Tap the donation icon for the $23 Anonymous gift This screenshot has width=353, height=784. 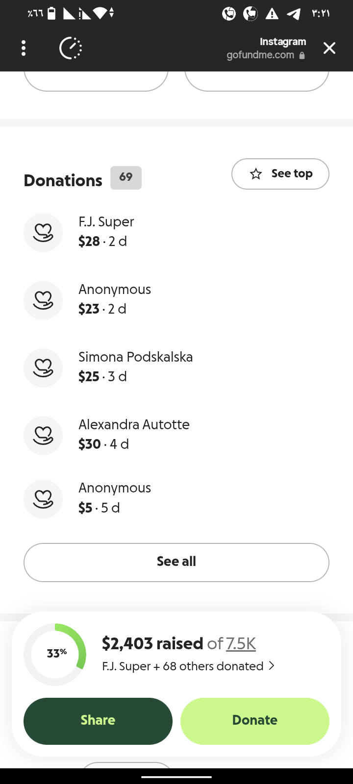coord(43,300)
